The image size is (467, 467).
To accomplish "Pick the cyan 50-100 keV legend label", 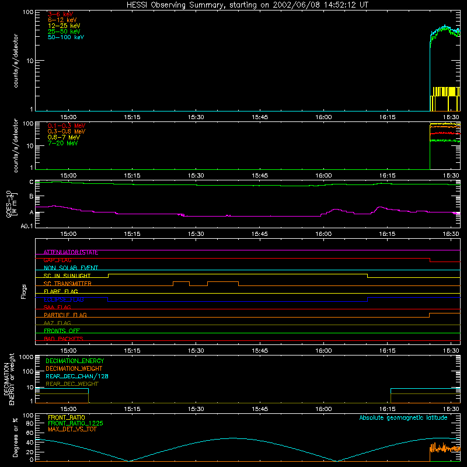I will (66, 37).
